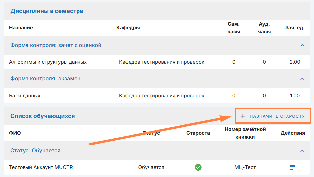Click the Зач. ед. column header
Screen dimensions: 314x177
click(x=295, y=28)
